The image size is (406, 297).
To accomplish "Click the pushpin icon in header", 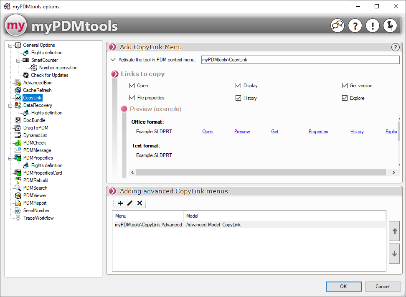I will coord(390,26).
